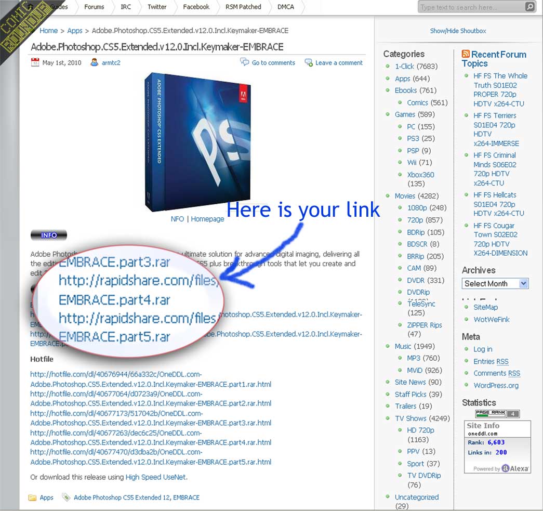The width and height of the screenshot is (543, 511).
Task: Open forum topic HF FS Hellcats S01E04
Action: [499, 204]
